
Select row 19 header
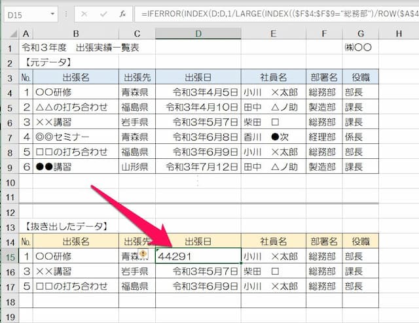10,317
